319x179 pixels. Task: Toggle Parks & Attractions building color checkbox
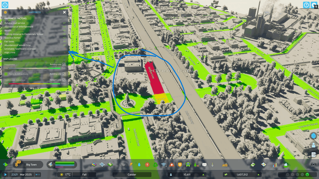click(64, 74)
